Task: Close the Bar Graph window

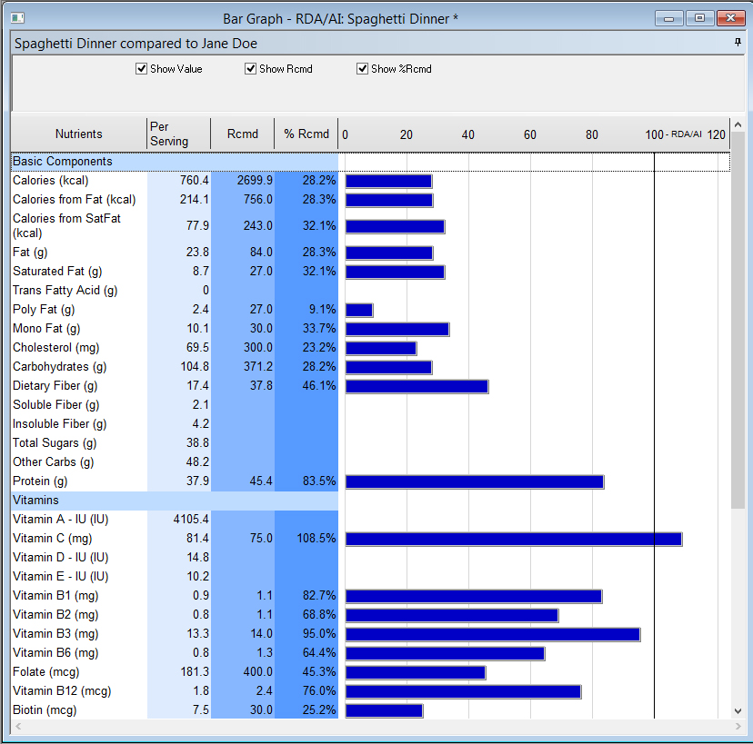Action: point(730,18)
